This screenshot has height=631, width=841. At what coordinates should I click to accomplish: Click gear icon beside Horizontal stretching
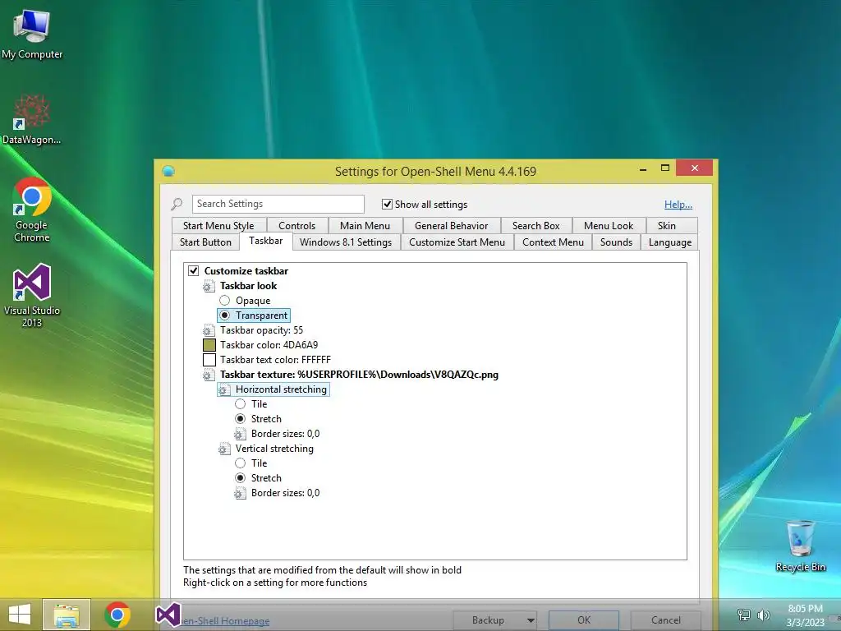[x=224, y=389]
